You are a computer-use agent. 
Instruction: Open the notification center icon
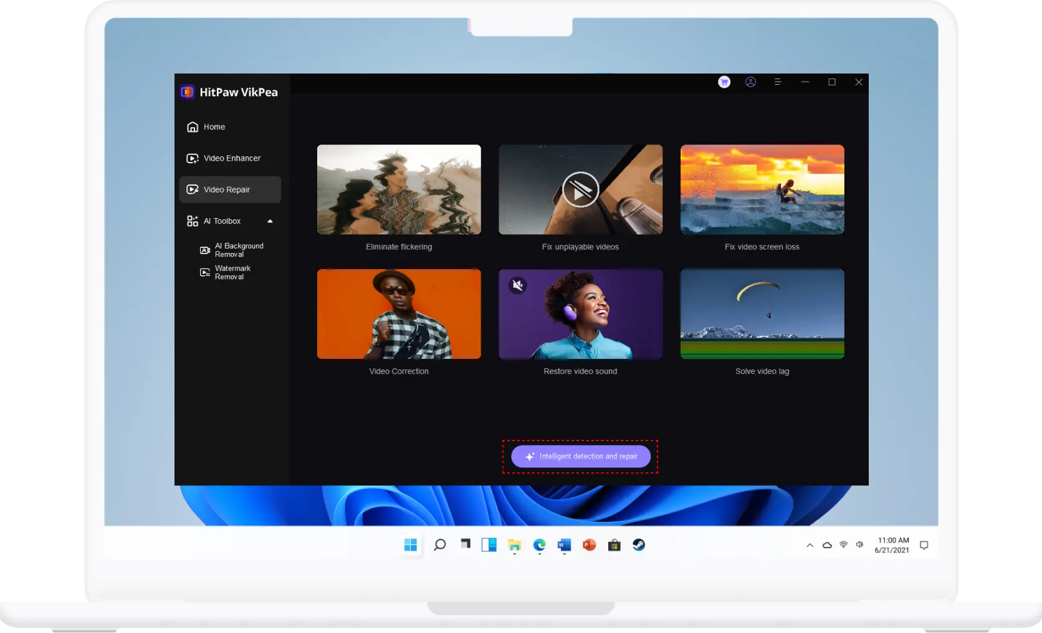click(924, 545)
